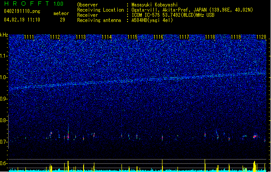Click the bright red meteor echo near 1120
271x172 pixels.
pyautogui.click(x=254, y=137)
